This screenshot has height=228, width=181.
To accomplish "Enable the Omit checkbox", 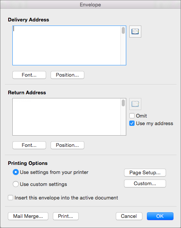I will 132,116.
